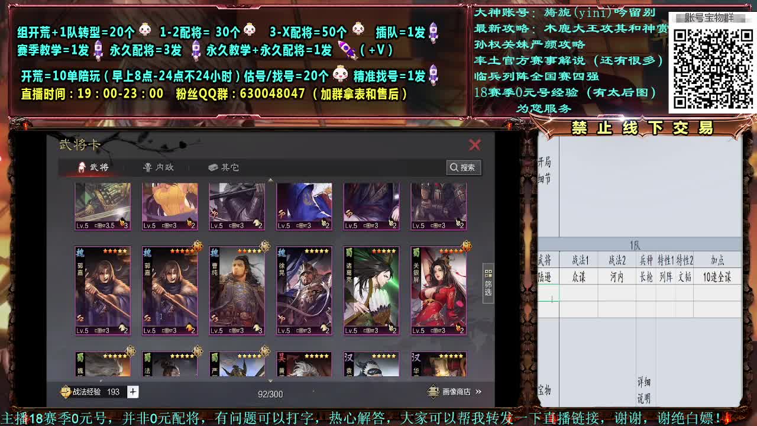Select the 徐晃 general card

pyautogui.click(x=304, y=291)
